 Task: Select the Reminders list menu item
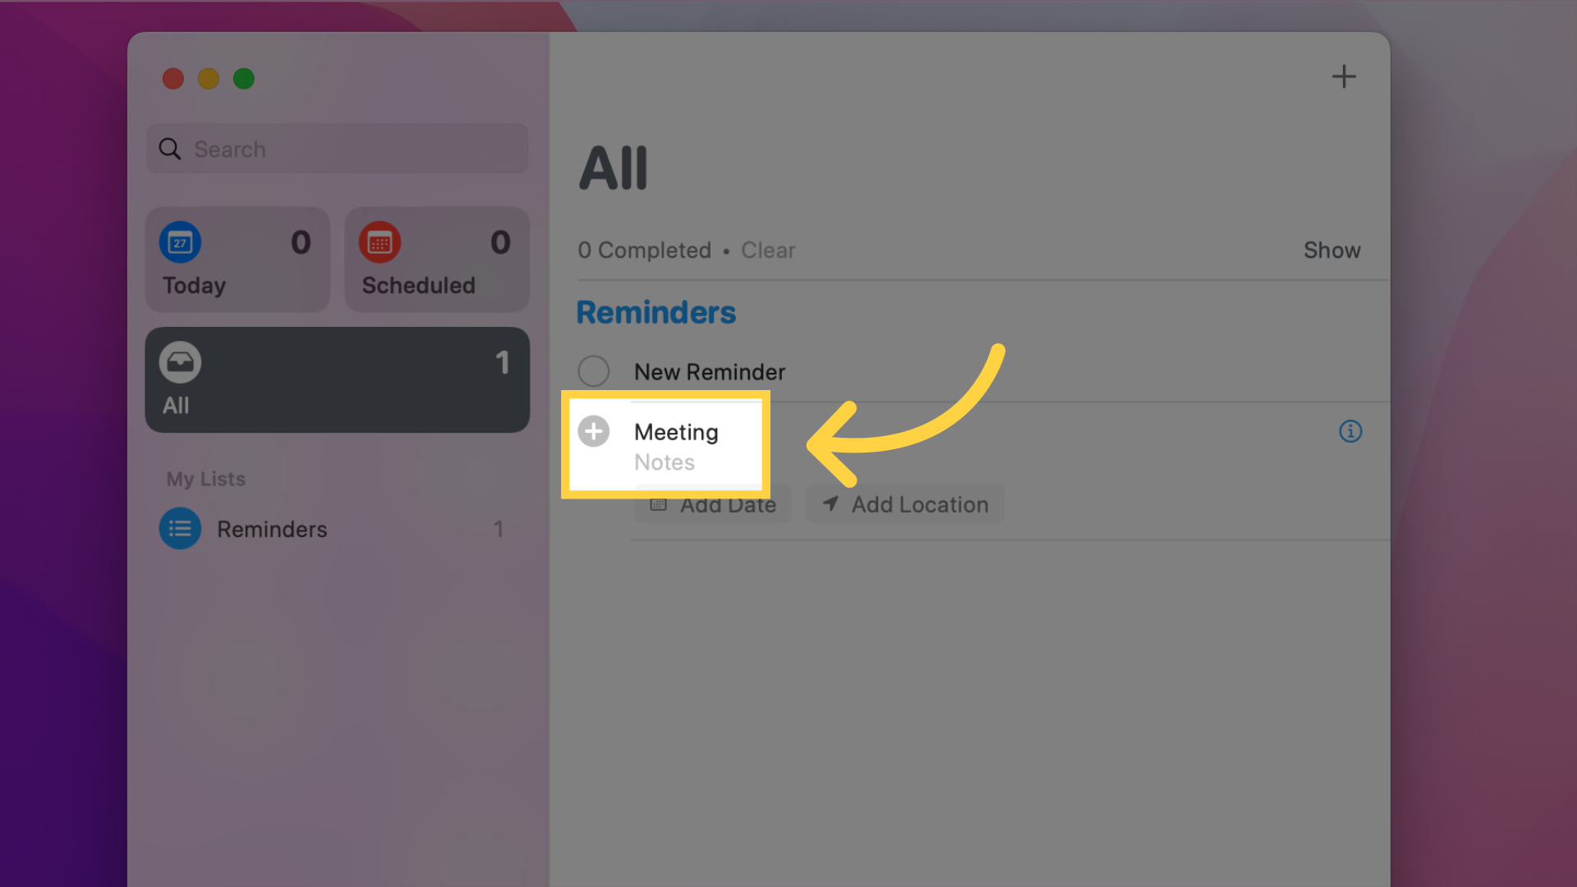tap(271, 529)
